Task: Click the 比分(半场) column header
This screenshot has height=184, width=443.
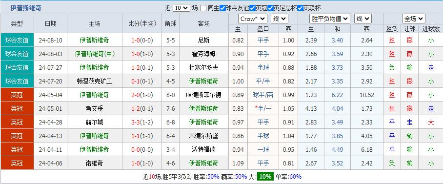Action: point(142,23)
